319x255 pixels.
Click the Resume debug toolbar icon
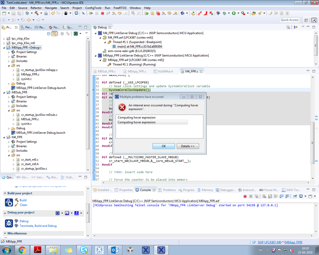click(91, 13)
